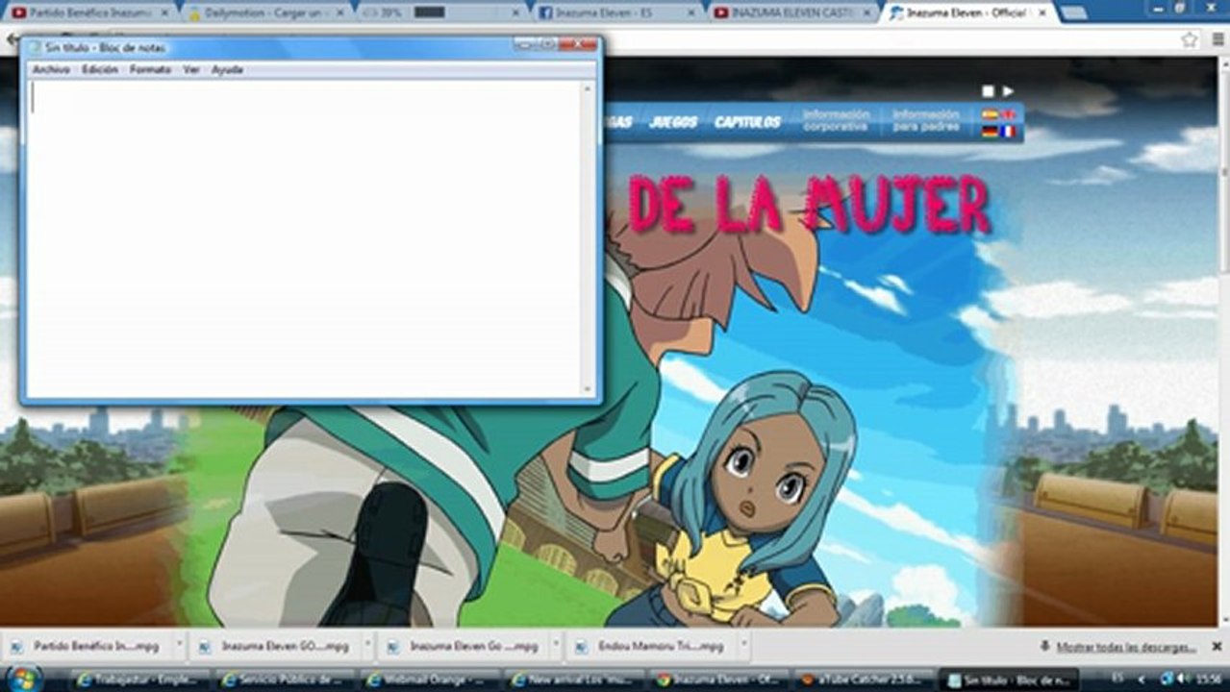Viewport: 1230px width, 692px height.
Task: Open the Ayuda menu in Notepad
Action: pos(227,69)
